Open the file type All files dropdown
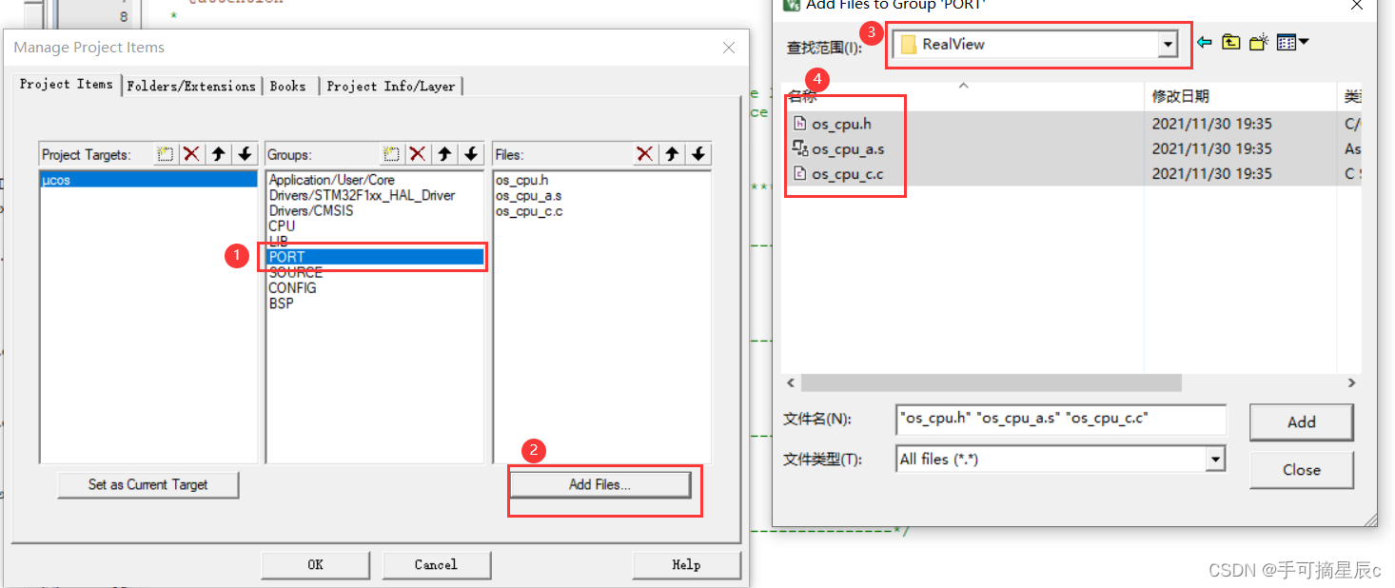Screen dimensions: 1395x588 pos(1215,460)
